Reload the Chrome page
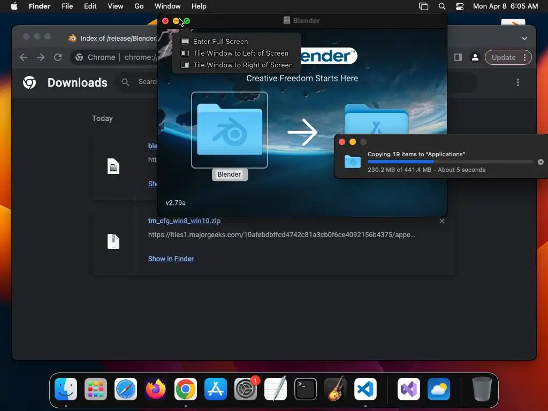This screenshot has height=411, width=548. [x=58, y=57]
